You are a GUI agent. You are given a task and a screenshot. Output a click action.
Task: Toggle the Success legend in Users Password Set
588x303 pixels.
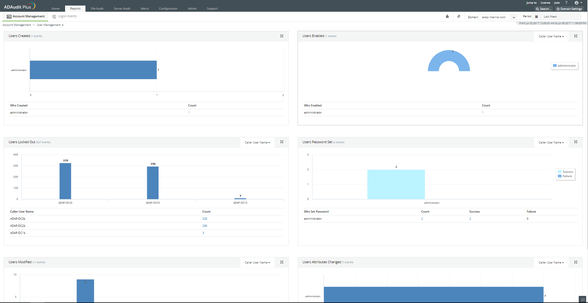click(566, 172)
